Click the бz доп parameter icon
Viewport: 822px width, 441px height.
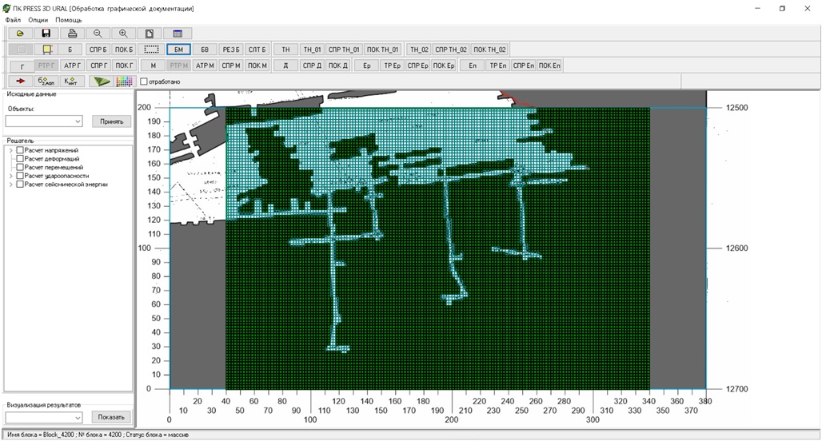46,81
